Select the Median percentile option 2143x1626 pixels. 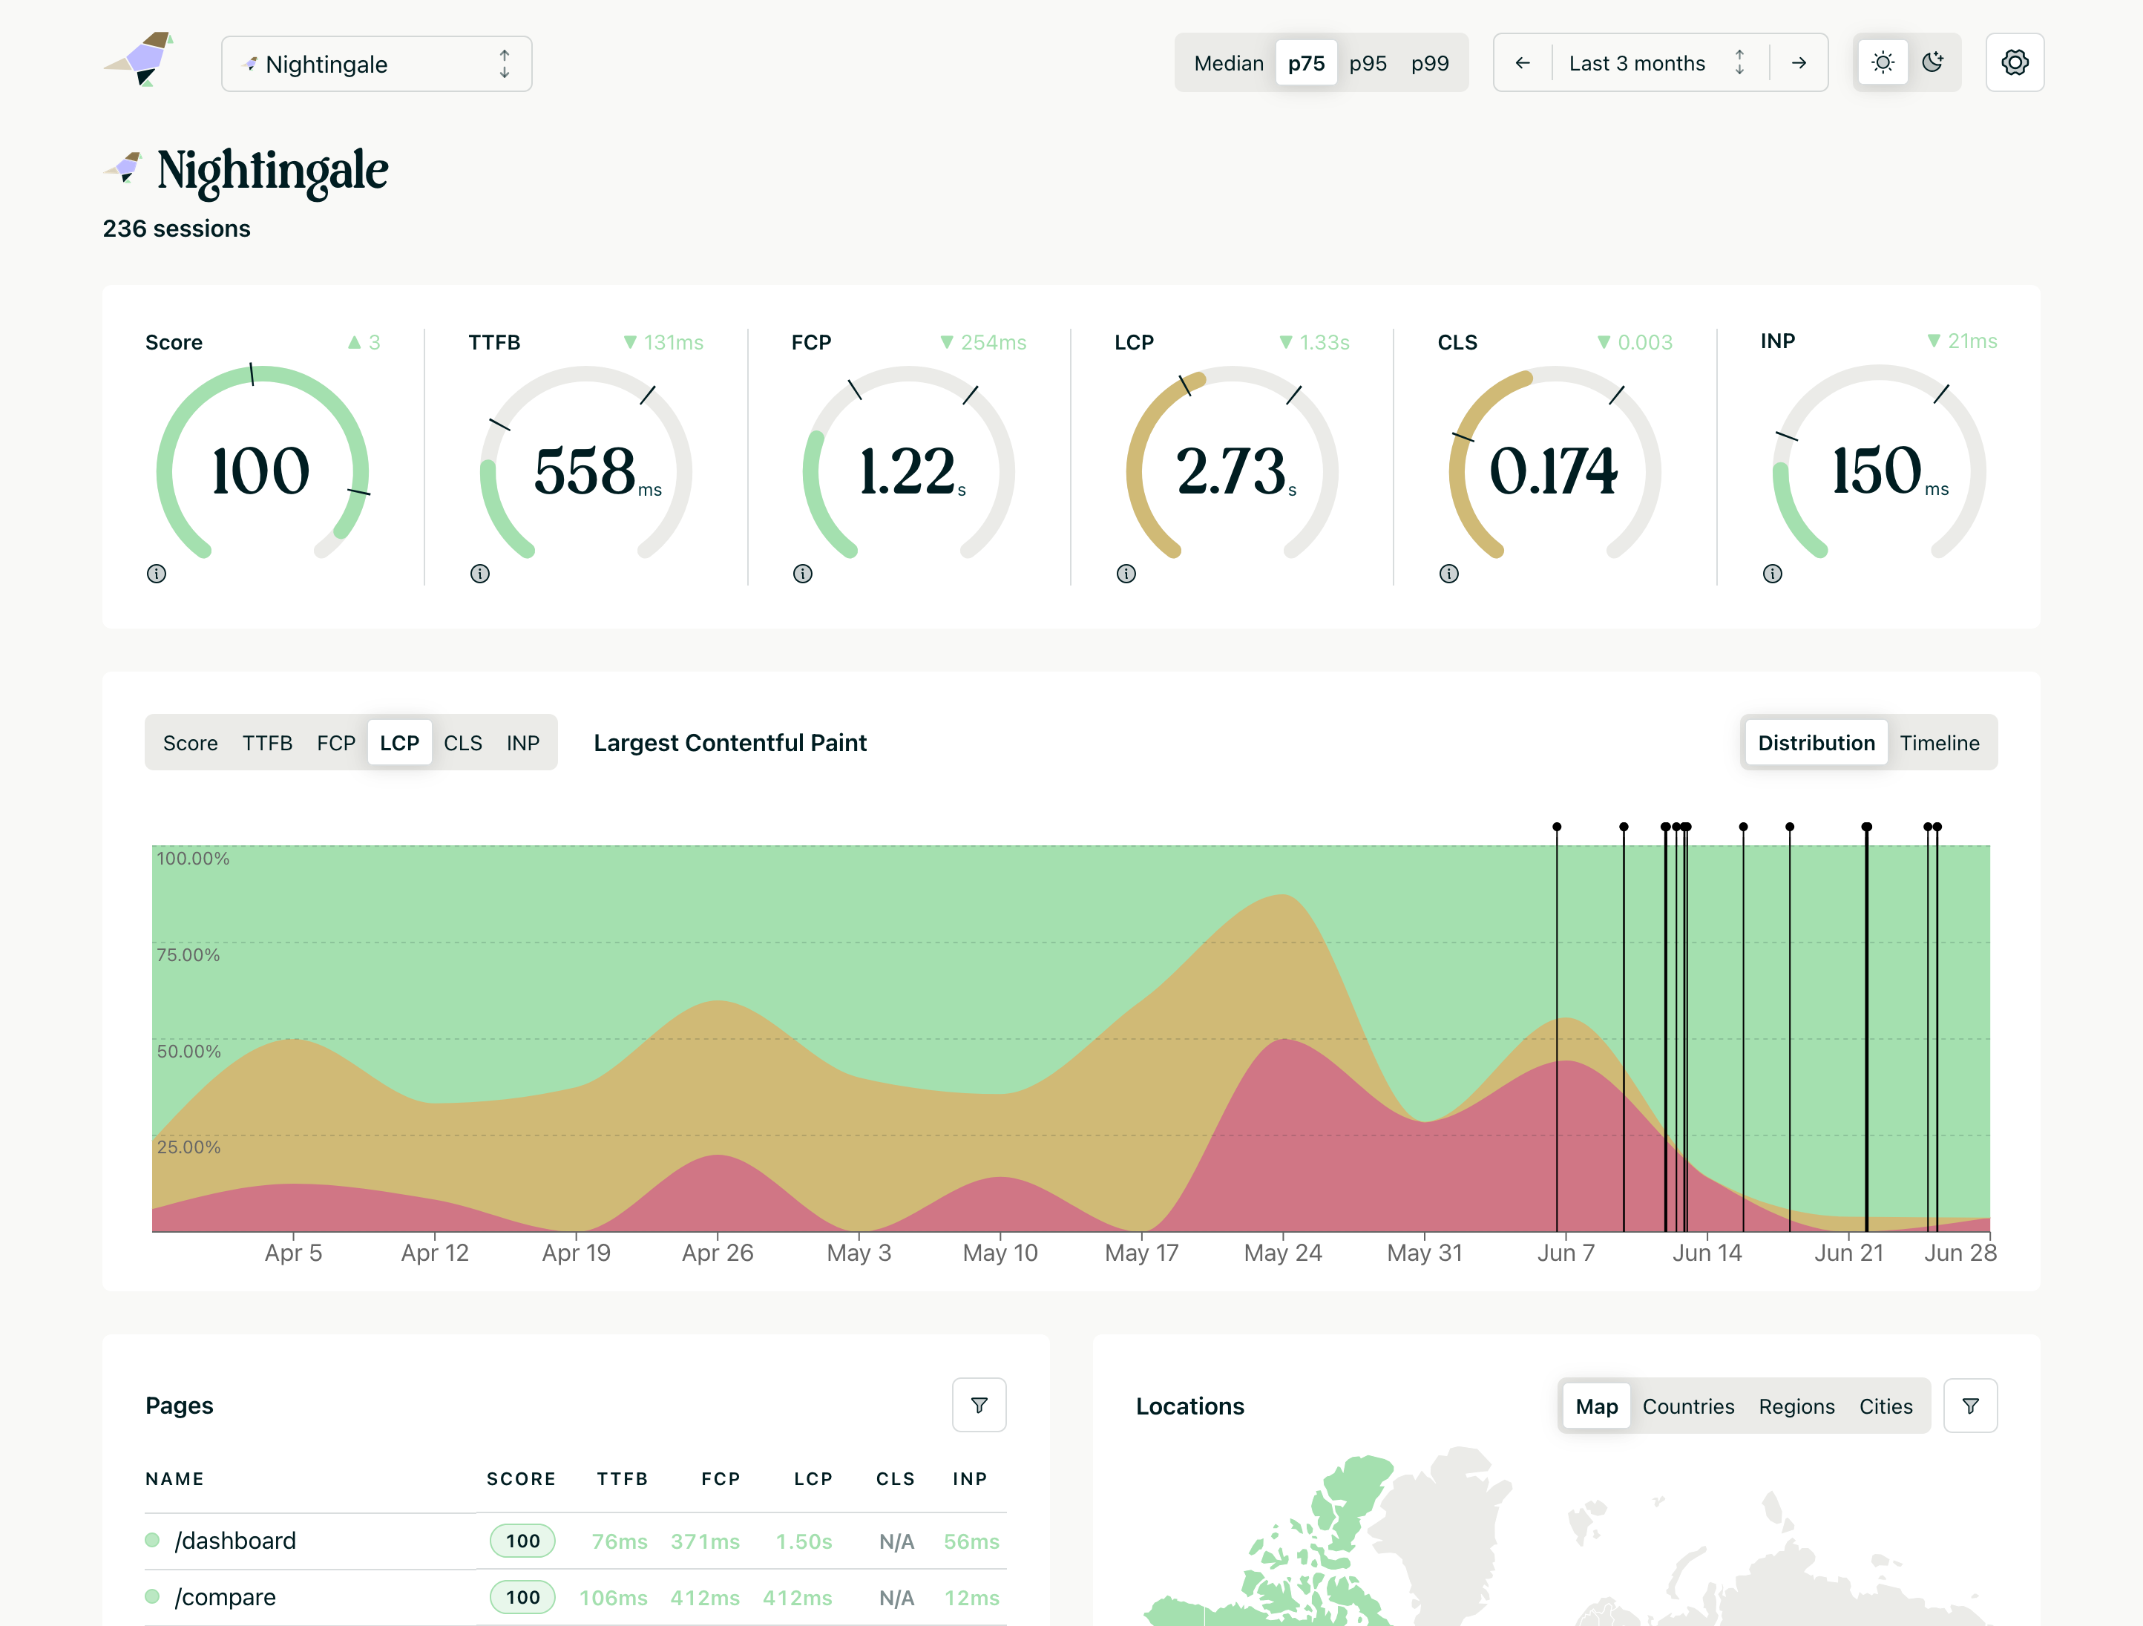pyautogui.click(x=1229, y=63)
